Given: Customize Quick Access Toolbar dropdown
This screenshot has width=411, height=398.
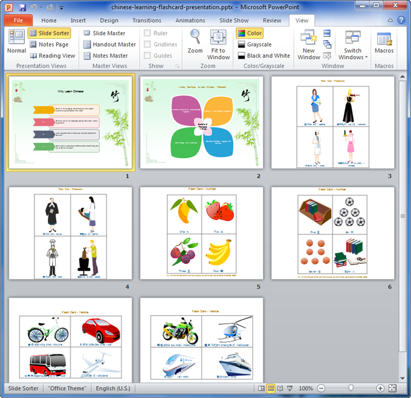Looking at the screenshot, I should pyautogui.click(x=61, y=8).
